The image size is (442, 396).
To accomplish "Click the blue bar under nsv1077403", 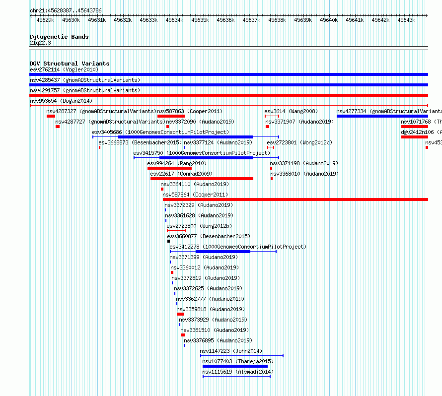I will (235, 366).
